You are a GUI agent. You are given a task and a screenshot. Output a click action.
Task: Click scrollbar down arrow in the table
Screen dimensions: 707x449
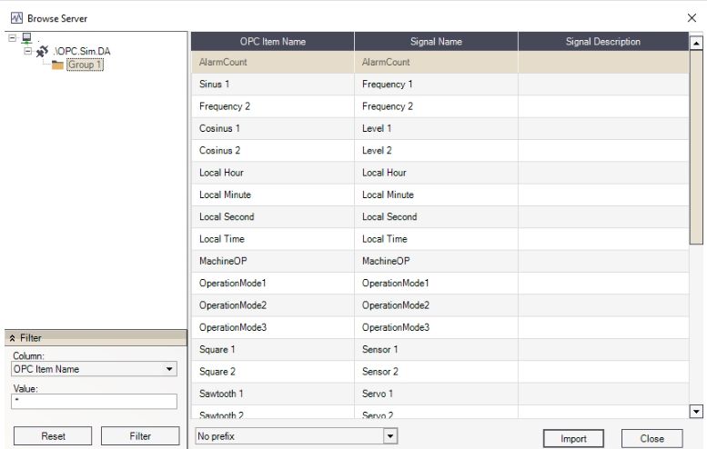[x=697, y=412]
